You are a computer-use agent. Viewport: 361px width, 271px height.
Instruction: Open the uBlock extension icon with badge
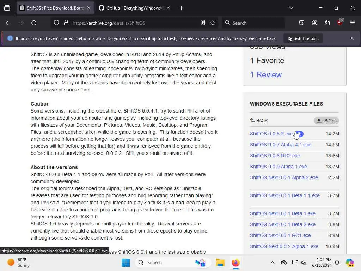[x=340, y=22]
